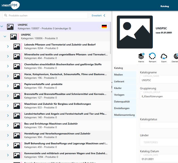Screen dimensions: 178x163
Task: Click the nextPIM logo
Action: point(11,5)
